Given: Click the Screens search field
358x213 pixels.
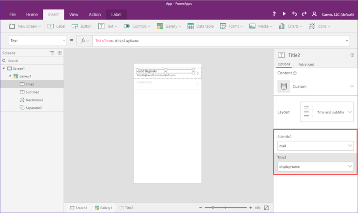Looking at the screenshot, I should (32, 60).
